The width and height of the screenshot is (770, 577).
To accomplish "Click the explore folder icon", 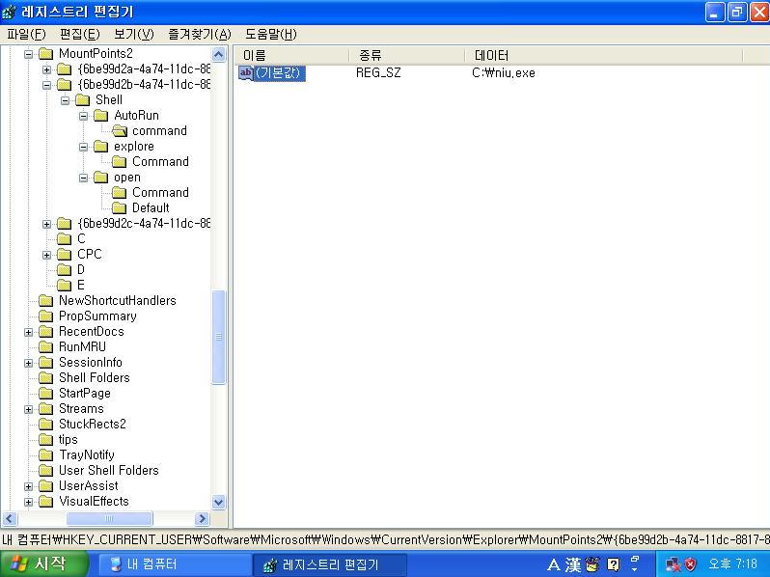I will (100, 147).
